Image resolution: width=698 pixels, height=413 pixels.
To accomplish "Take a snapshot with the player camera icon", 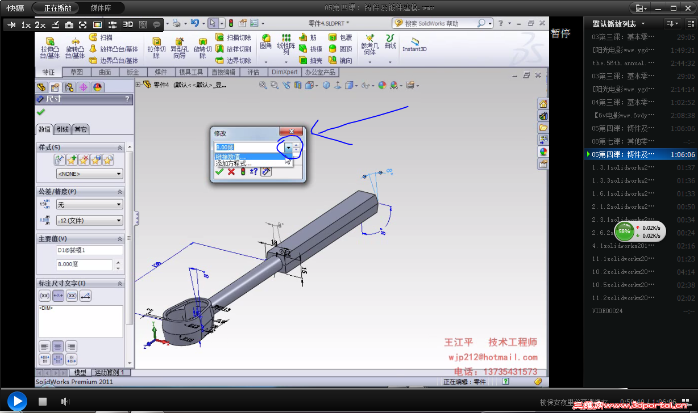I will (69, 25).
